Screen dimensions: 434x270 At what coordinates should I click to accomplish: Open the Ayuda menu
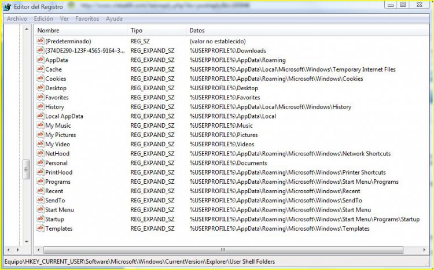click(x=114, y=19)
